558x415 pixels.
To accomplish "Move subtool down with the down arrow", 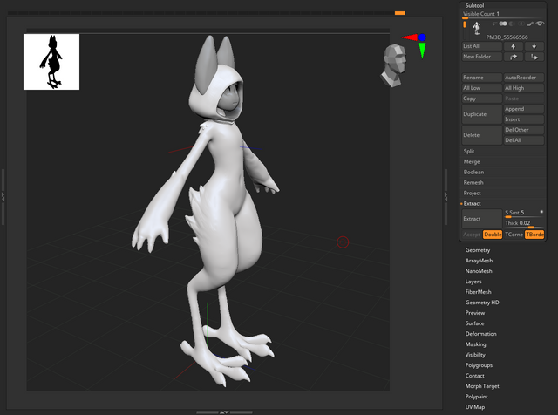I will pyautogui.click(x=534, y=46).
